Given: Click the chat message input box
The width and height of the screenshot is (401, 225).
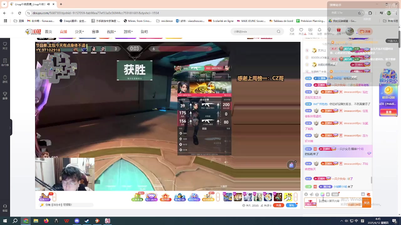Looking at the screenshot, I should 339,202.
